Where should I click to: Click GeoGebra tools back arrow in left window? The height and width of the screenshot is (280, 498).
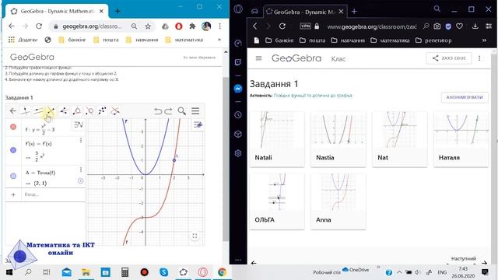point(12,110)
